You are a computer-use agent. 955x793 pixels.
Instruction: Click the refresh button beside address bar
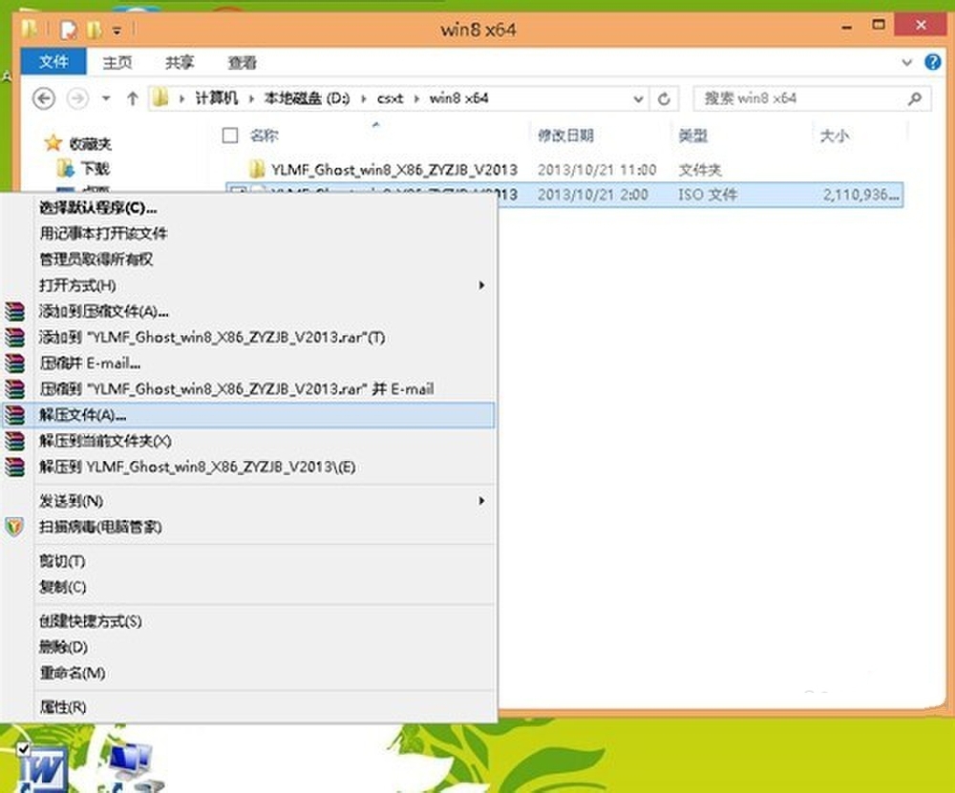click(x=665, y=98)
